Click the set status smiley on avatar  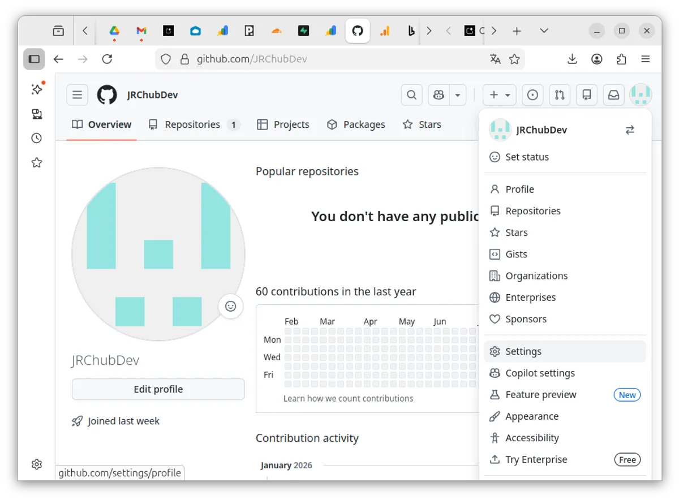click(230, 306)
